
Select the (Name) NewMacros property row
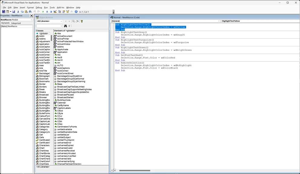click(x=17, y=26)
